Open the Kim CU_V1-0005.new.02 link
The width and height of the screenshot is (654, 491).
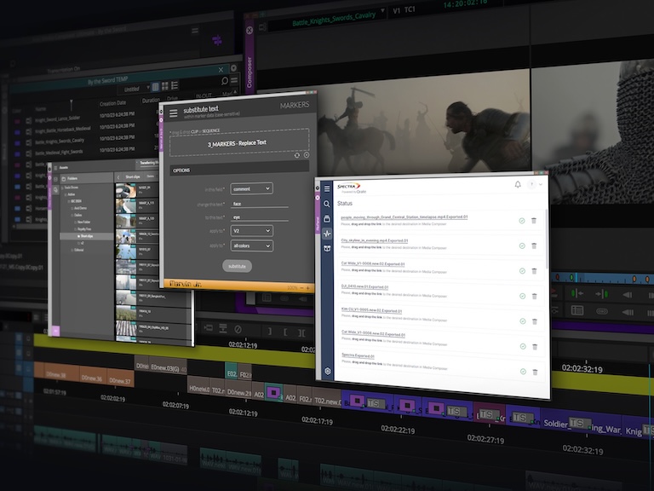tap(371, 310)
